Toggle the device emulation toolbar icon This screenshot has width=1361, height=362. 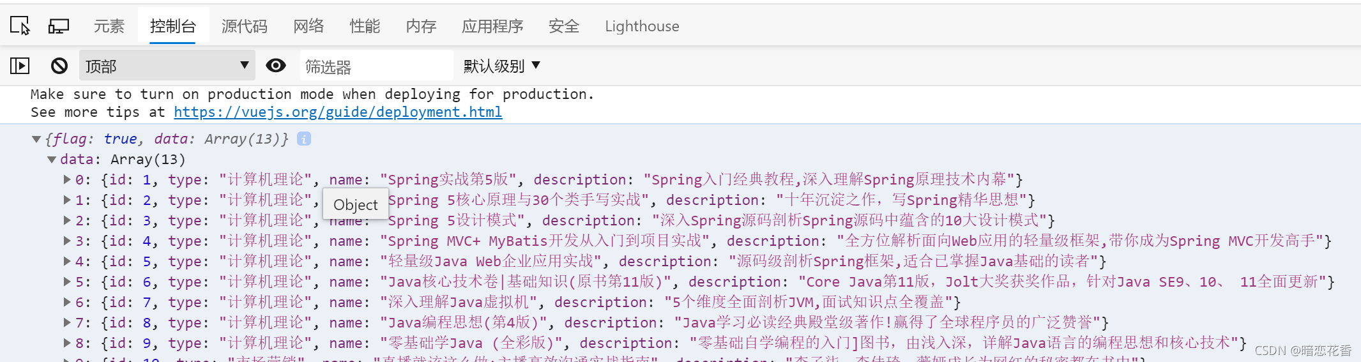coord(59,26)
